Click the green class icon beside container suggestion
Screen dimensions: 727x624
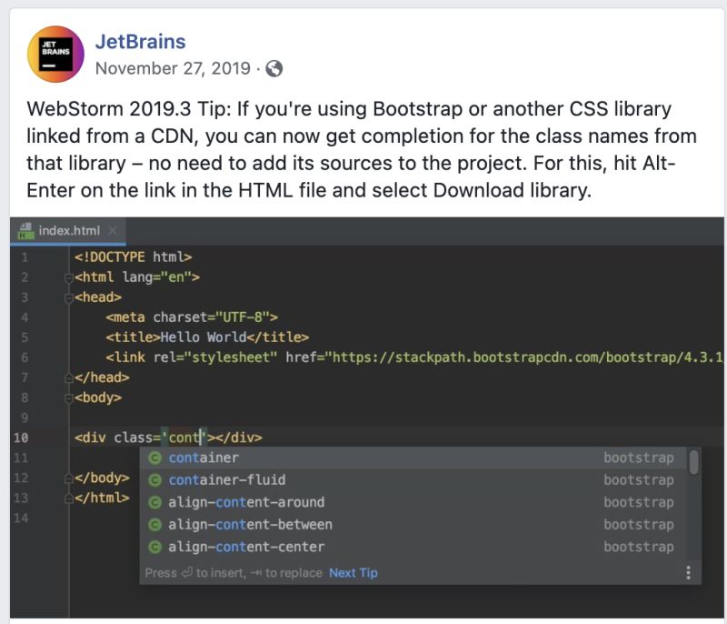[x=155, y=459]
